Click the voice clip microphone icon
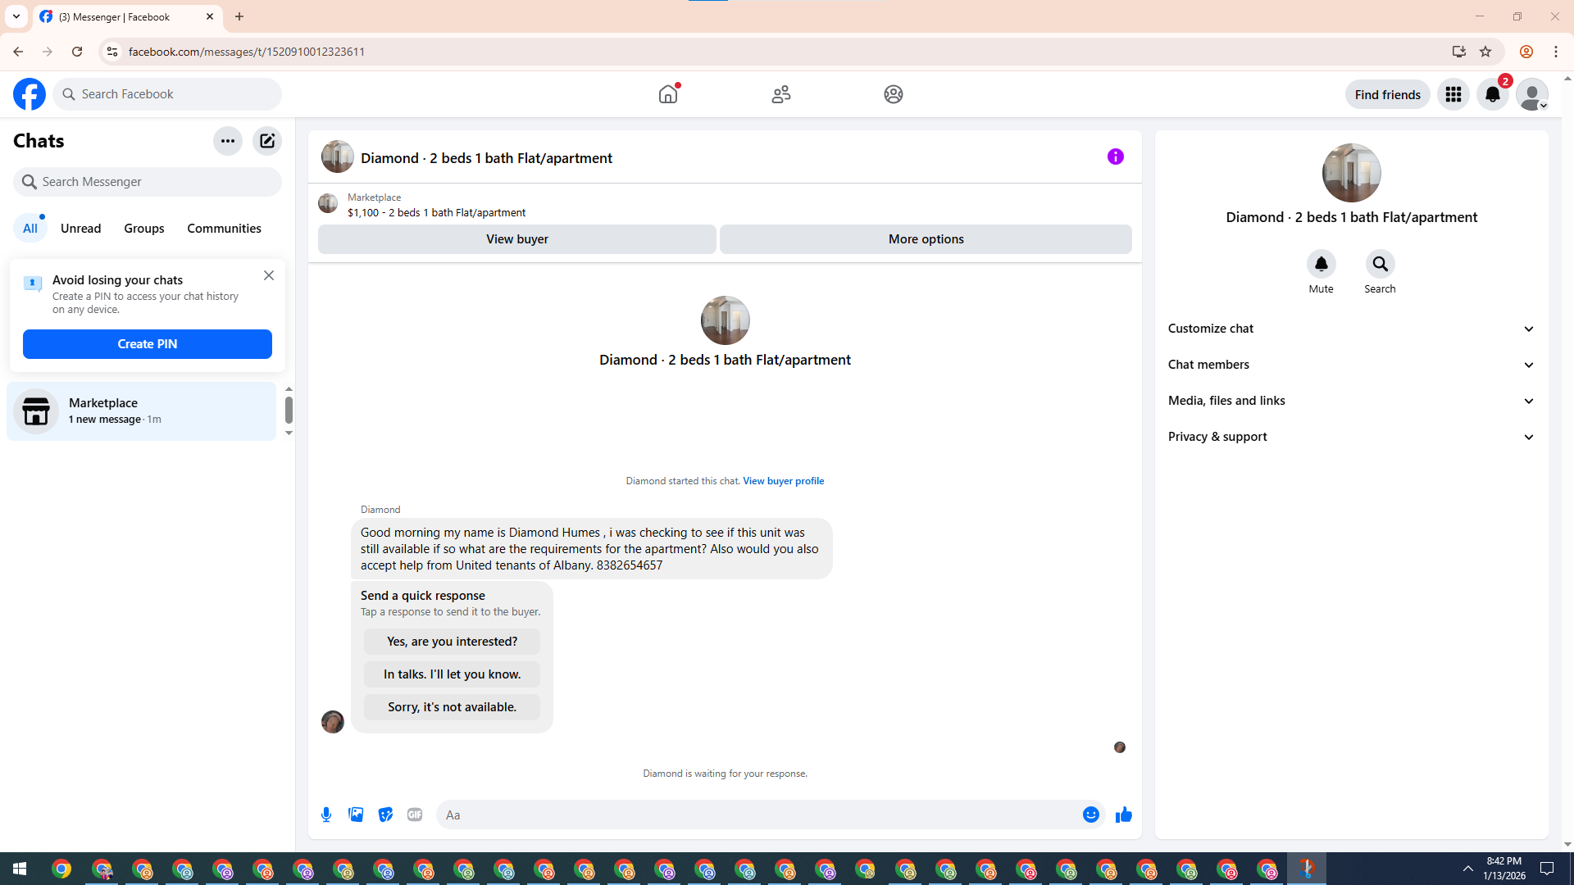The width and height of the screenshot is (1574, 885). (326, 815)
